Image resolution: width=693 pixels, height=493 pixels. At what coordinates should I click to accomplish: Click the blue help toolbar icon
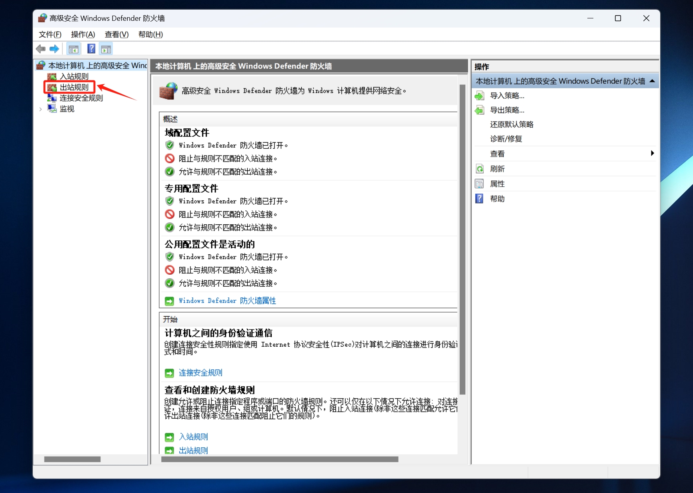(x=91, y=49)
